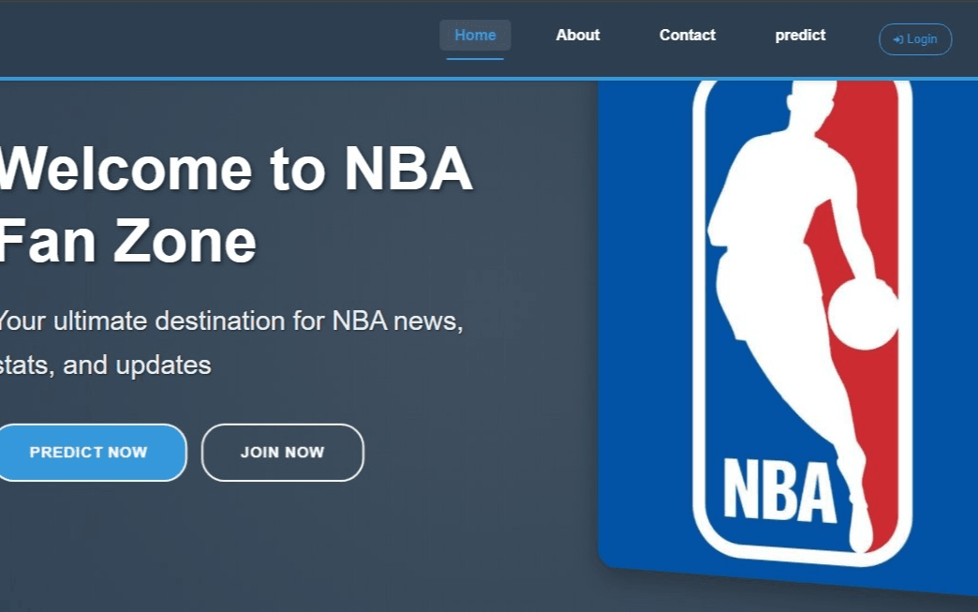Image resolution: width=978 pixels, height=612 pixels.
Task: Click the Login button
Action: tap(915, 39)
